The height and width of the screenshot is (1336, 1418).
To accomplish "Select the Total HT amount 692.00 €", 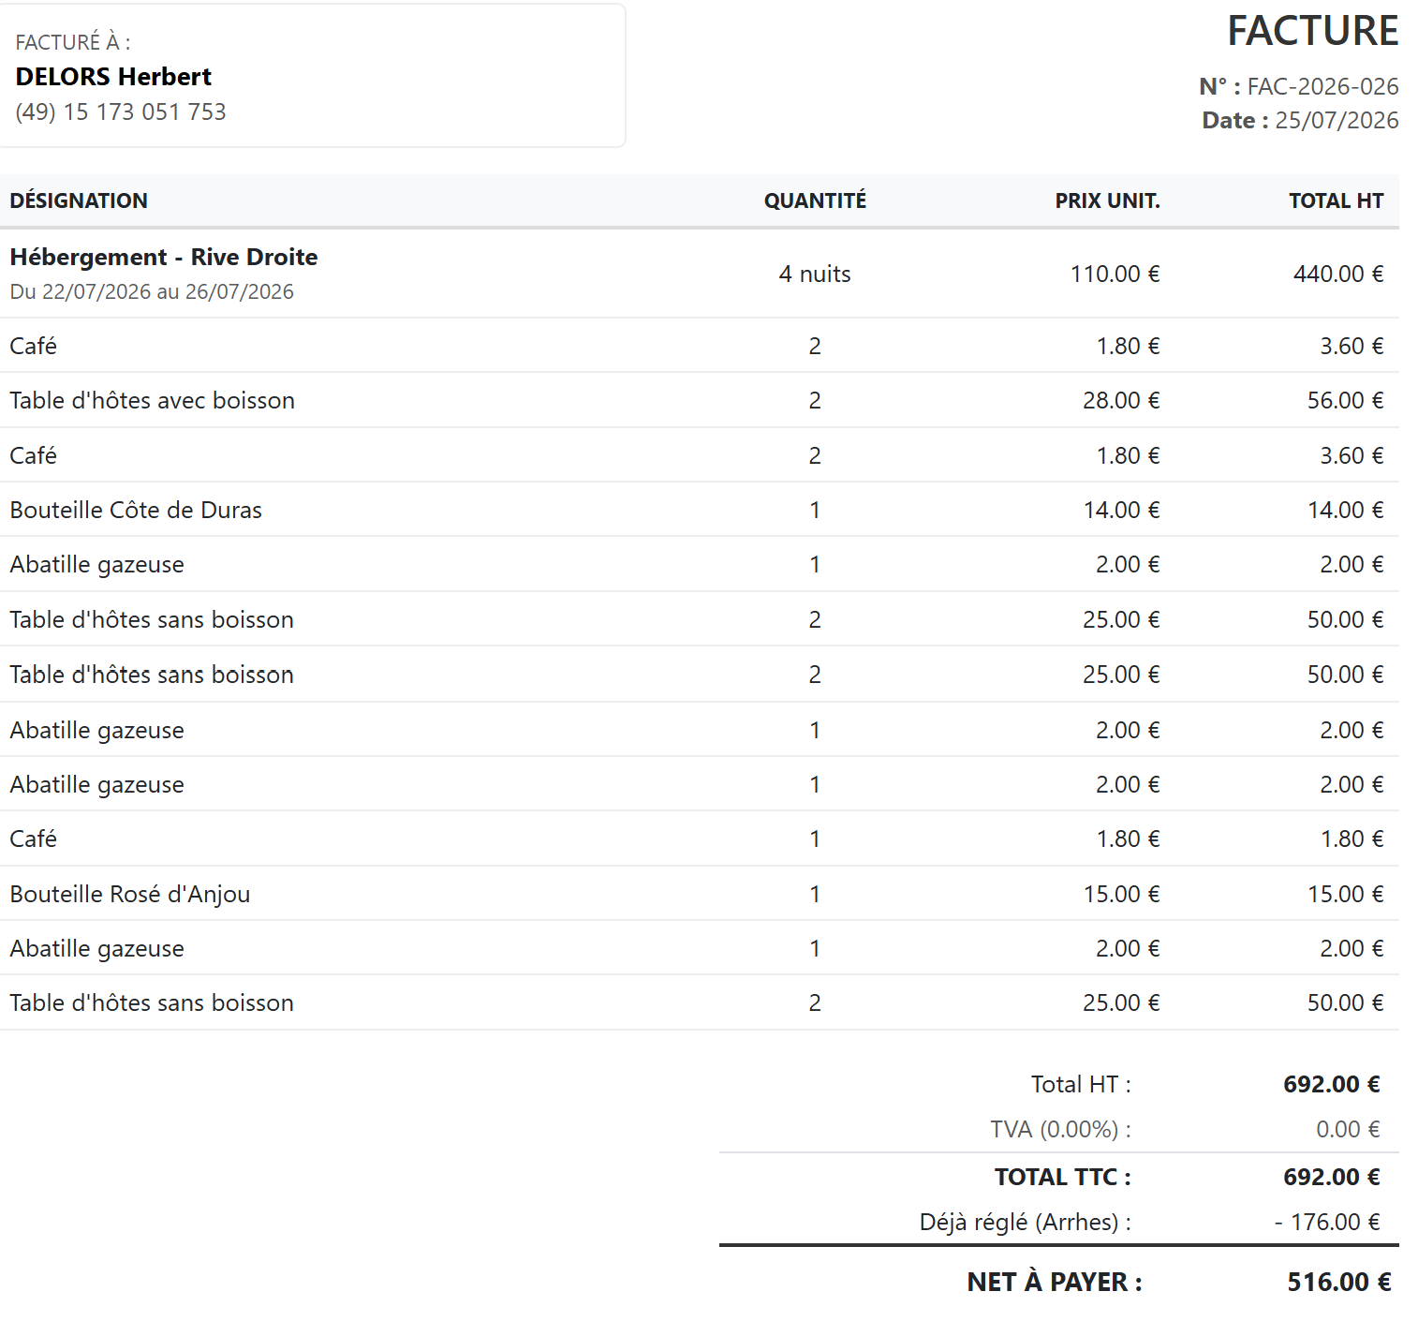I will pos(1331,1084).
